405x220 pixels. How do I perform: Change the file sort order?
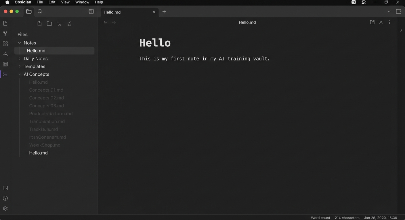pyautogui.click(x=59, y=23)
